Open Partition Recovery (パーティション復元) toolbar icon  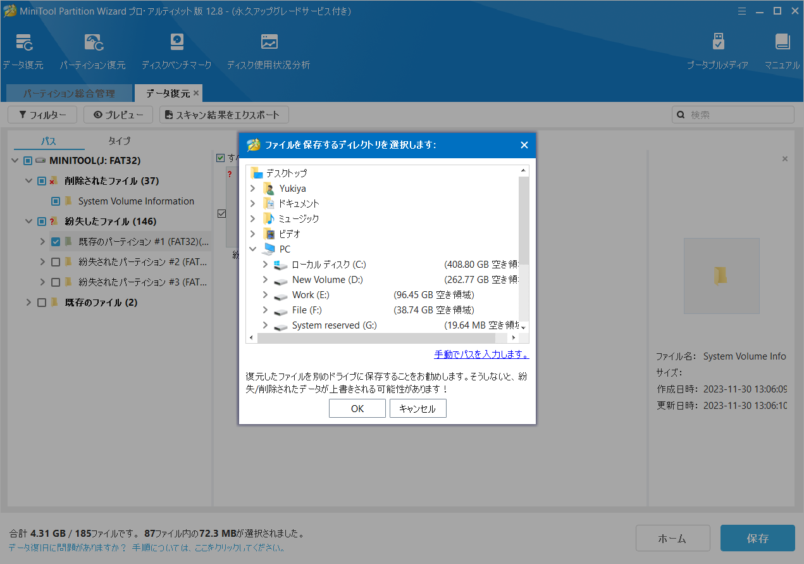(x=93, y=43)
